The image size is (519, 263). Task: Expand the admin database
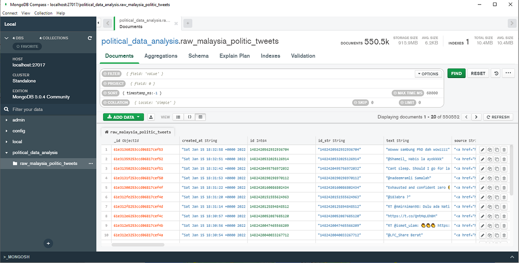pos(7,120)
